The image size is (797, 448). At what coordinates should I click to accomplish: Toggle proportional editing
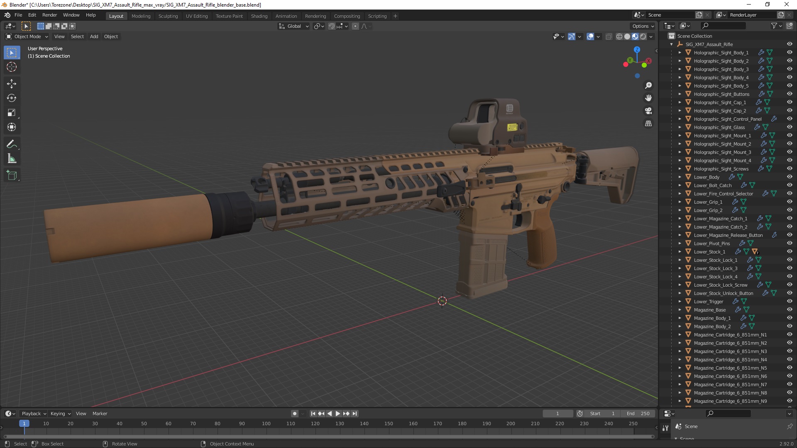point(355,26)
